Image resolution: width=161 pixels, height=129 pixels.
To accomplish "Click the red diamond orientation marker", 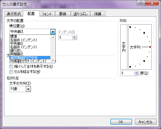I will [150, 47].
